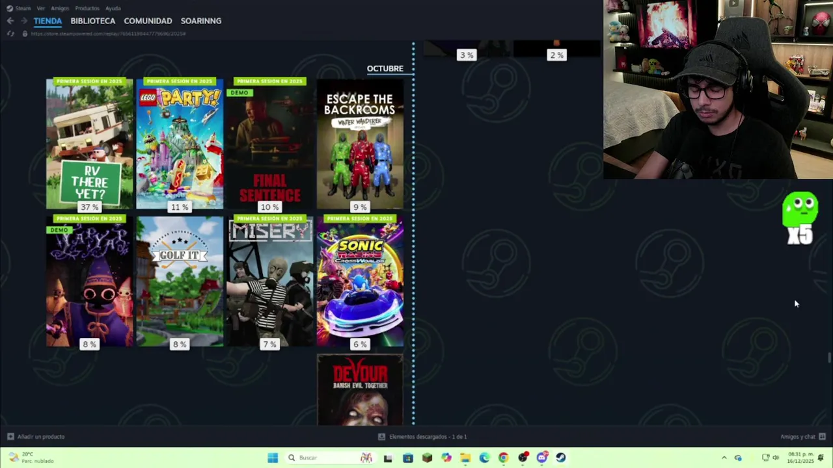Open the Productos menu
Viewport: 833px width, 468px height.
[x=87, y=8]
